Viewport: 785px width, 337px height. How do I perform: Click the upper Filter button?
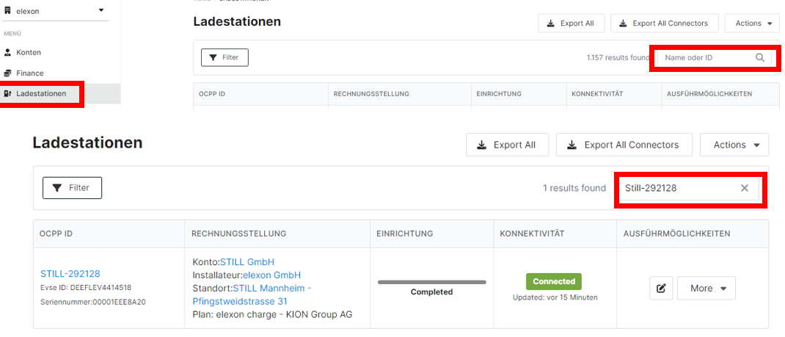click(224, 57)
